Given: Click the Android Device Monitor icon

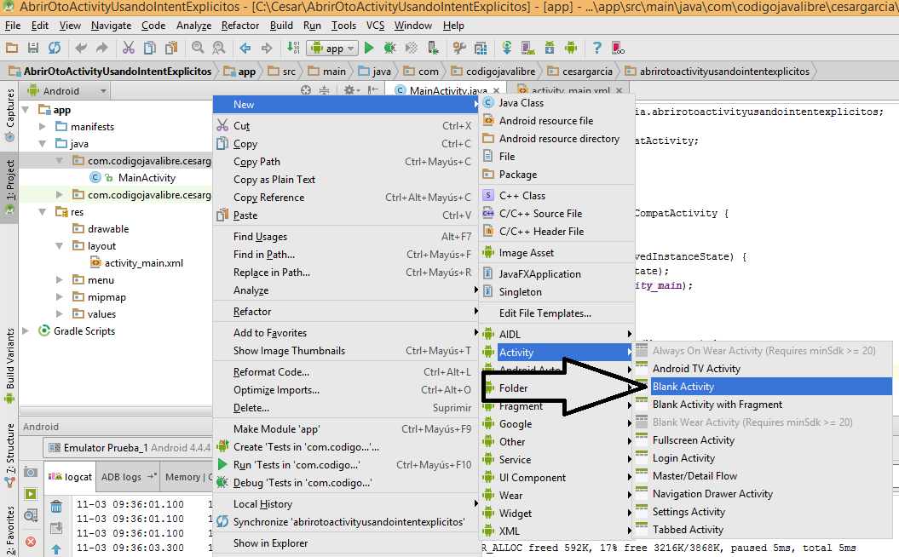Looking at the screenshot, I should [570, 49].
